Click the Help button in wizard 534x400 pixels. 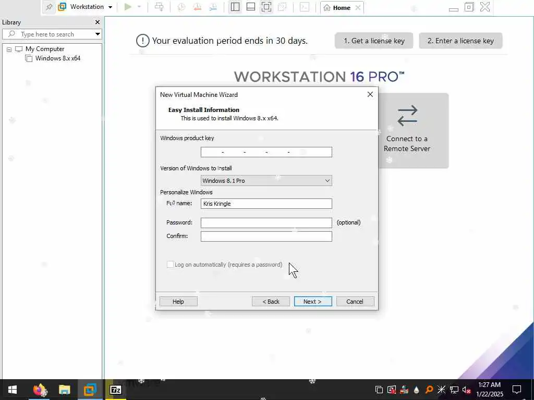(178, 302)
